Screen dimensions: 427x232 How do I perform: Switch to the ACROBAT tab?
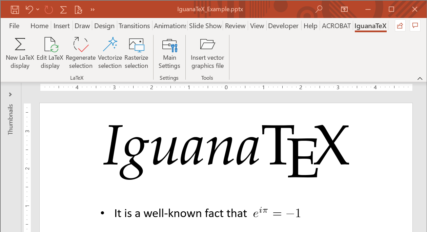point(336,26)
